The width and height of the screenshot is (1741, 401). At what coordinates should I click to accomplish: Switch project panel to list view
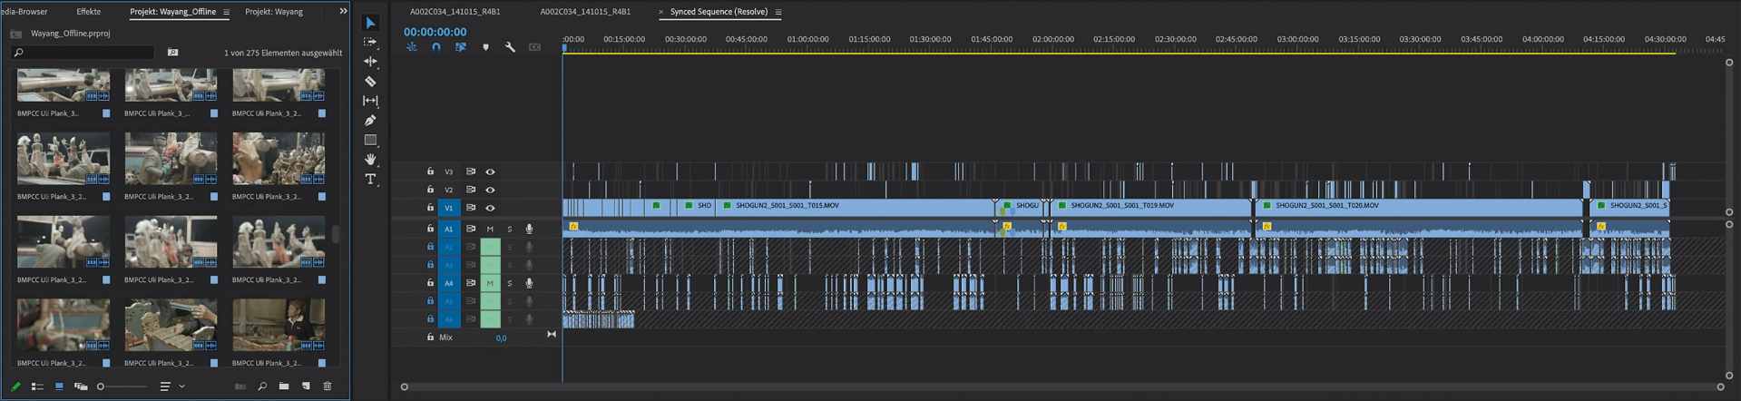37,386
